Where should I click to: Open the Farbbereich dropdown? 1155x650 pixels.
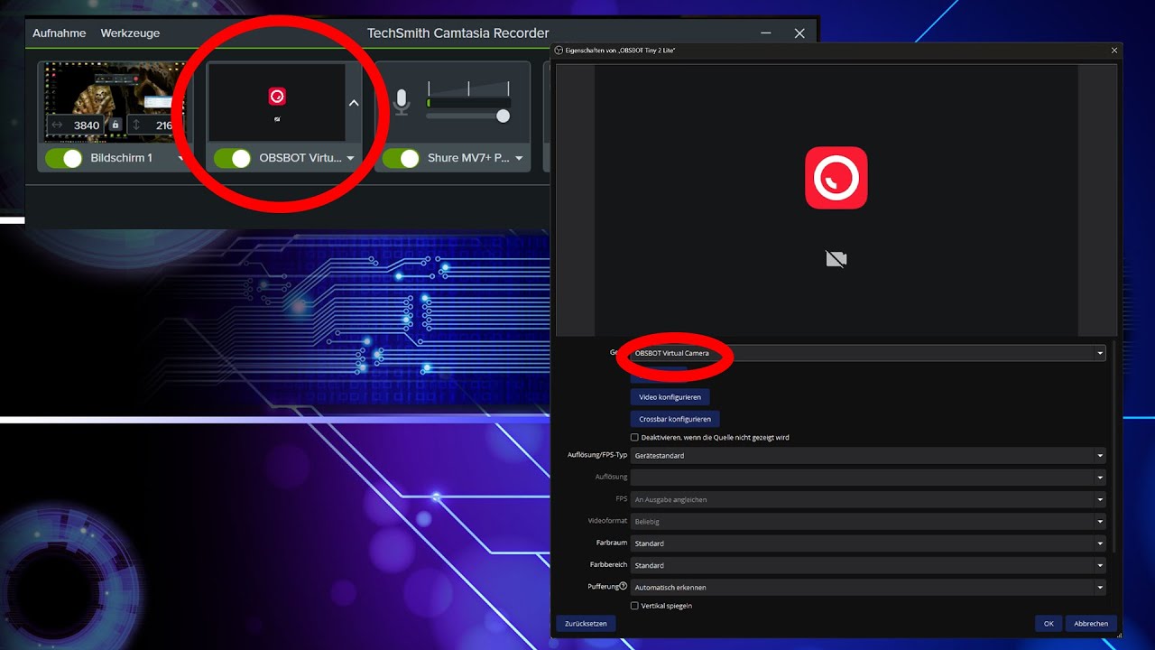[x=868, y=565]
